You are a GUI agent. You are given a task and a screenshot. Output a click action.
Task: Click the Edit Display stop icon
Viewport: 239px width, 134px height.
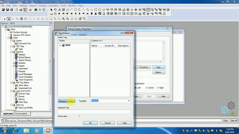pyautogui.click(x=9, y=19)
